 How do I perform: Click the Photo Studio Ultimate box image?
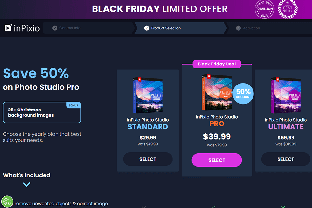coord(285,96)
